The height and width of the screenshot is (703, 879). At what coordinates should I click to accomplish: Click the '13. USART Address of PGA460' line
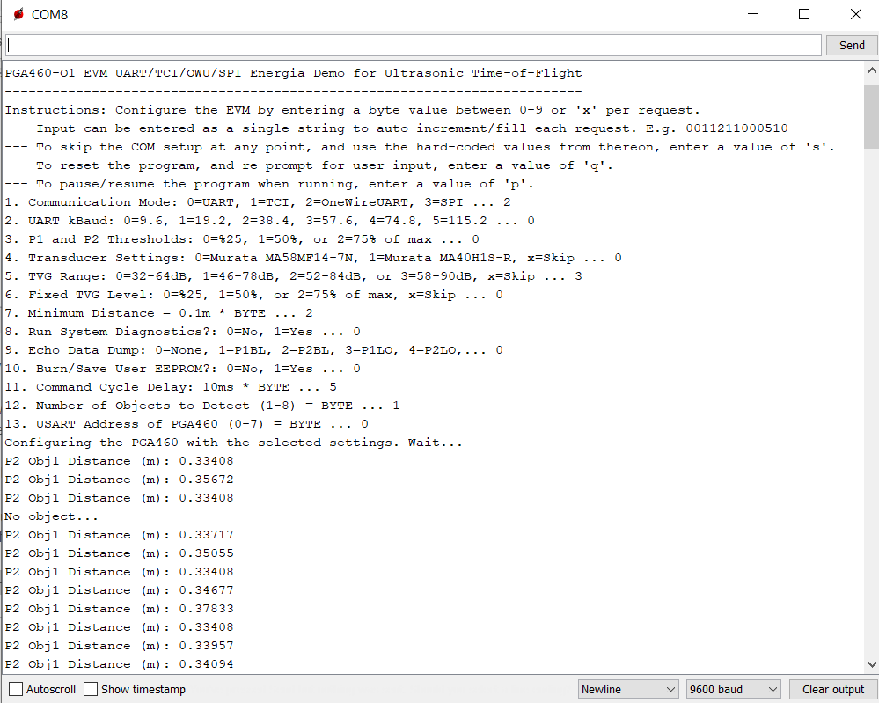[187, 424]
